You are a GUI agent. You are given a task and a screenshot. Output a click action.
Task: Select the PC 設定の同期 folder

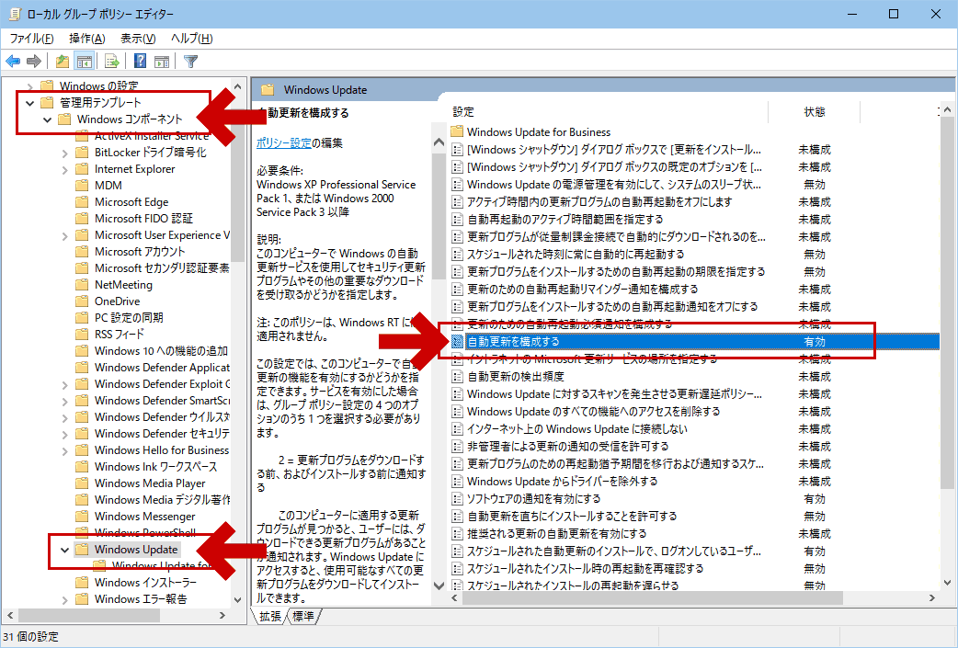(129, 318)
